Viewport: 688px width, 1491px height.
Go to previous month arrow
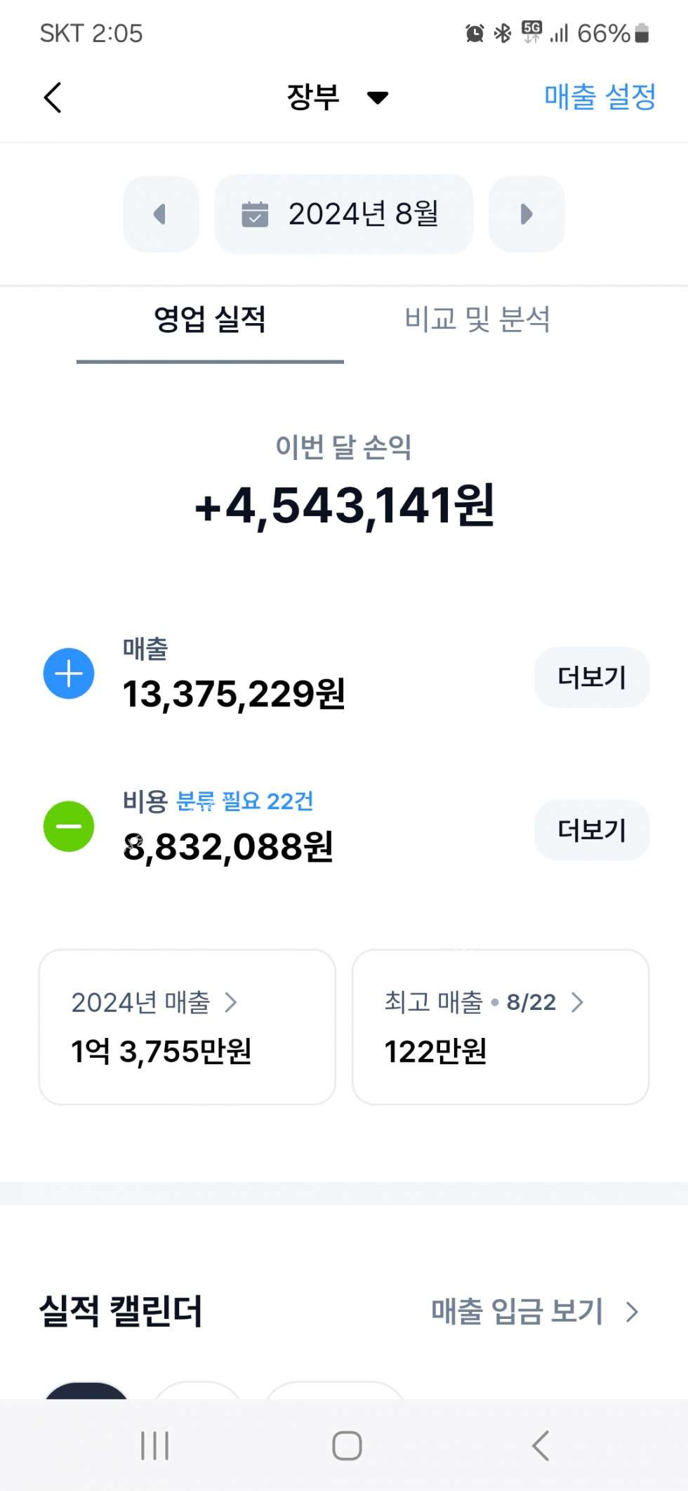pos(161,214)
